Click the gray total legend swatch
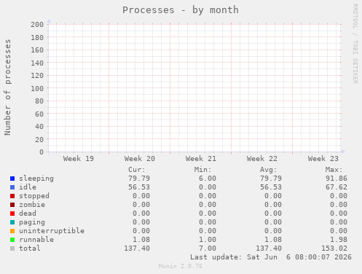Image resolution: width=362 pixels, height=274 pixels. [x=12, y=248]
